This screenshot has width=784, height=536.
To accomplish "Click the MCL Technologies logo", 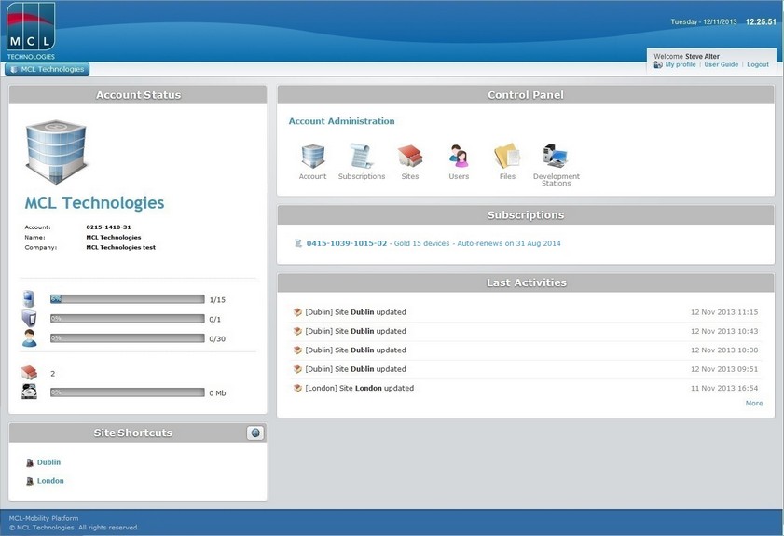I will point(31,31).
